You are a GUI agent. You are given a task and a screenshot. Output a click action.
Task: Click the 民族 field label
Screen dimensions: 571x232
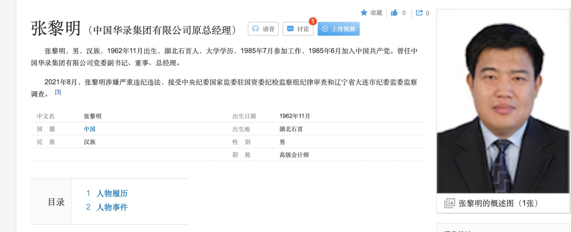(46, 142)
